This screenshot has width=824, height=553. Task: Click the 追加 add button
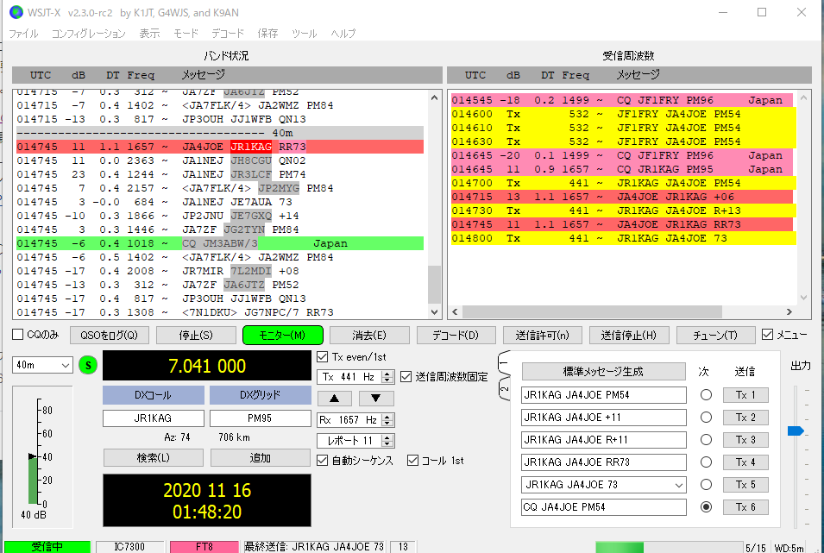point(260,458)
